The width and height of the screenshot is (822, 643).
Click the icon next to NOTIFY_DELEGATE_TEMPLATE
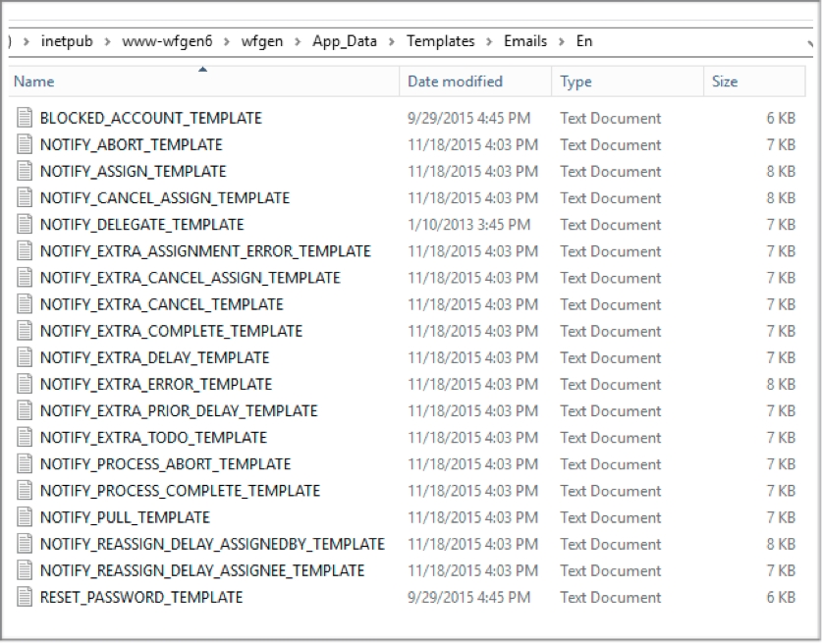click(x=25, y=225)
